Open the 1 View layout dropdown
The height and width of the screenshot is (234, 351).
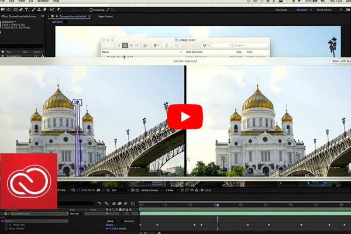170,190
